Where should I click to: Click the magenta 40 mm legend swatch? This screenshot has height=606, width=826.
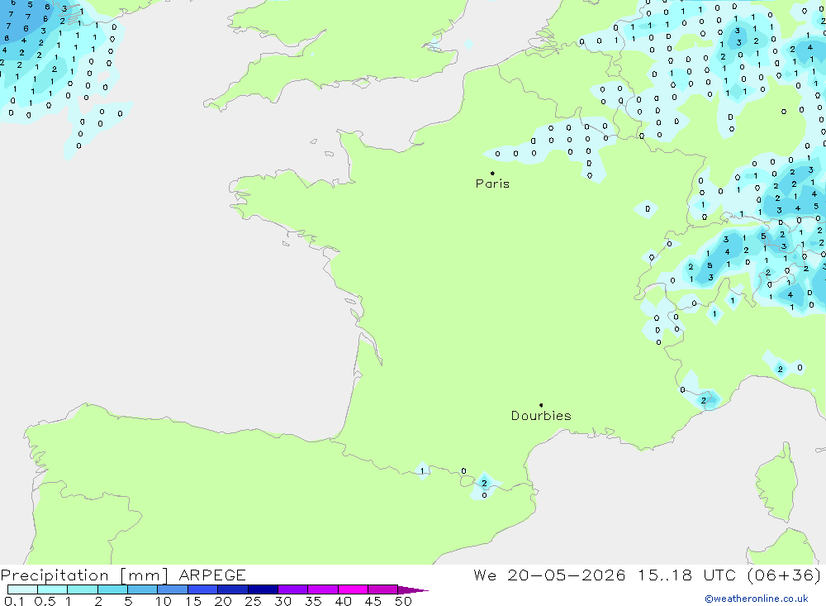coord(353,589)
